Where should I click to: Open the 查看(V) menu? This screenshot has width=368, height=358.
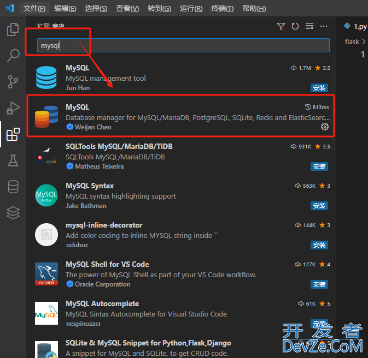pyautogui.click(x=127, y=8)
